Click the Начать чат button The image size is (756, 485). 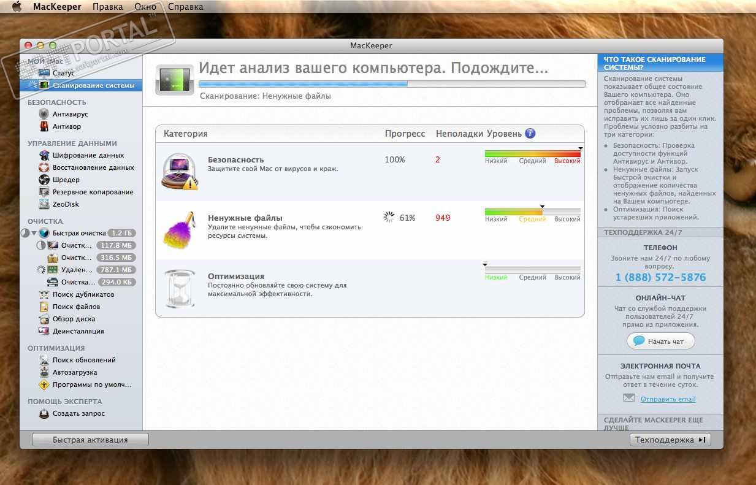tap(660, 342)
